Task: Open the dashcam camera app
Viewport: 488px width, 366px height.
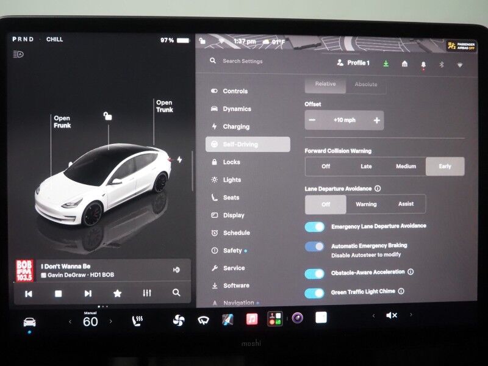Action: [298, 318]
